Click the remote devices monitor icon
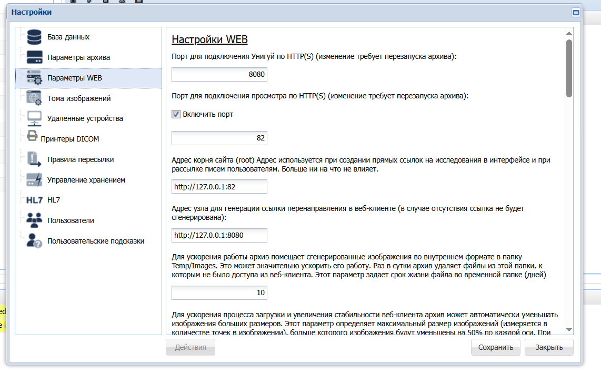Image resolution: width=601 pixels, height=373 pixels. point(34,118)
